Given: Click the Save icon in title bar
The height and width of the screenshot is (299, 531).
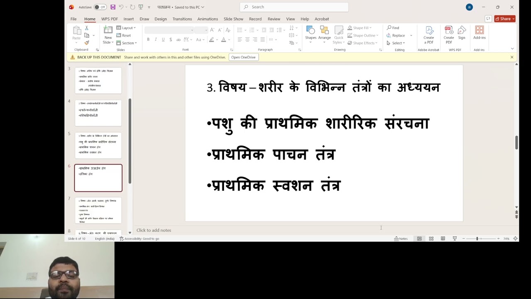Looking at the screenshot, I should [112, 7].
